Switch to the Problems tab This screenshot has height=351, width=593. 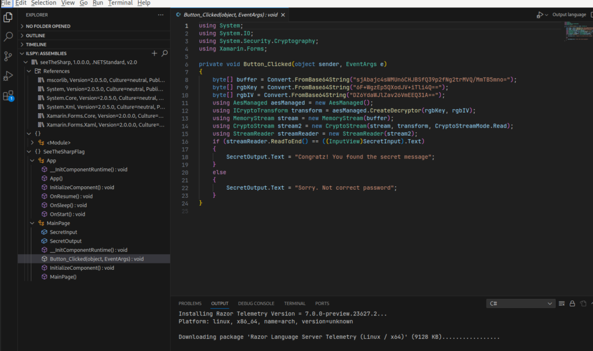190,303
